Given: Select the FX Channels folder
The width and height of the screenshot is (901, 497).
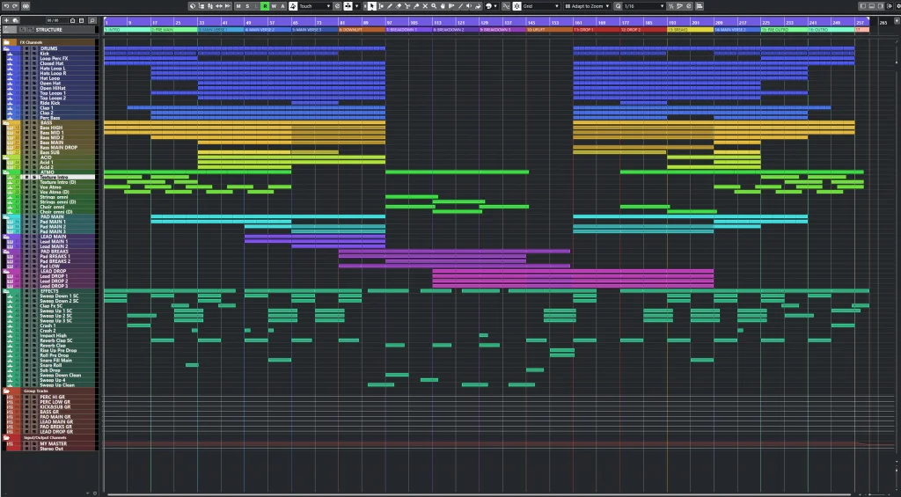Looking at the screenshot, I should click(x=50, y=42).
